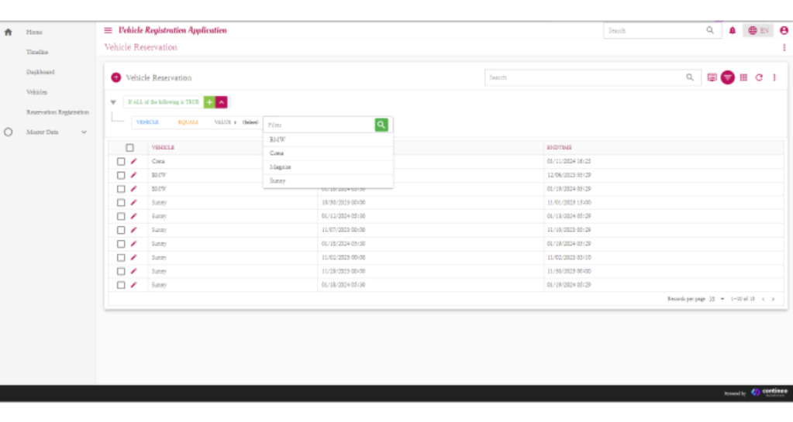Screen dimensions: 793x422
Task: Check the Sunny row starting 11/07/2023
Action: [121, 229]
